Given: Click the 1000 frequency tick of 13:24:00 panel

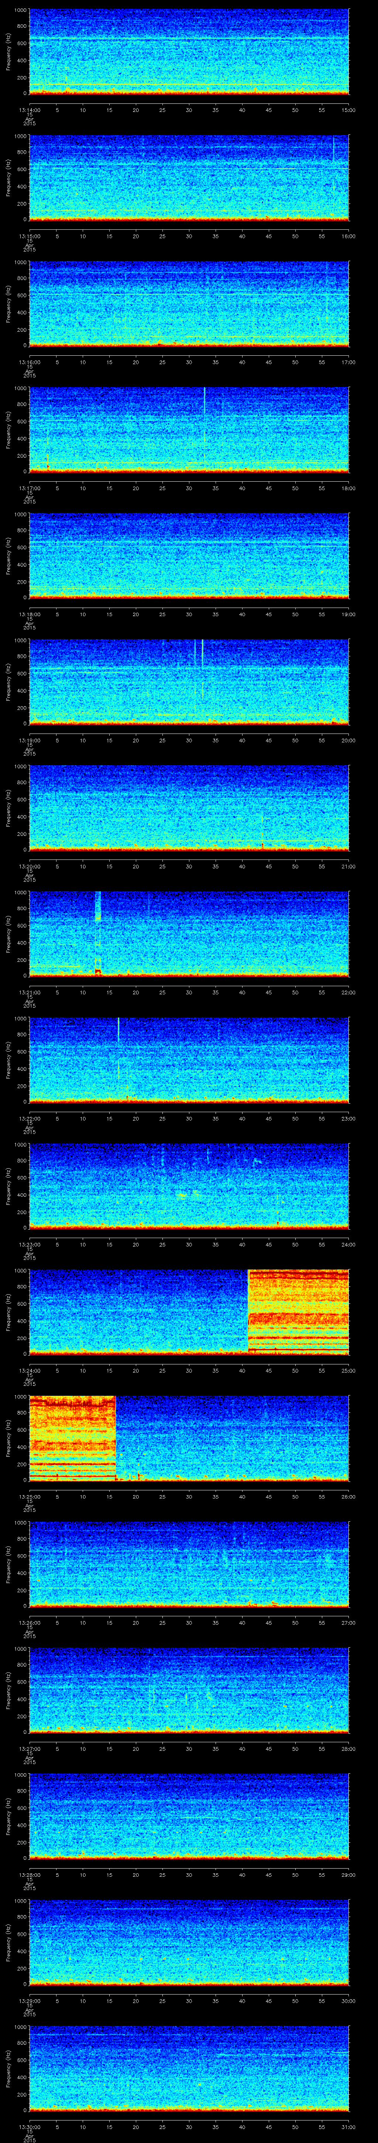Looking at the screenshot, I should [x=20, y=1271].
